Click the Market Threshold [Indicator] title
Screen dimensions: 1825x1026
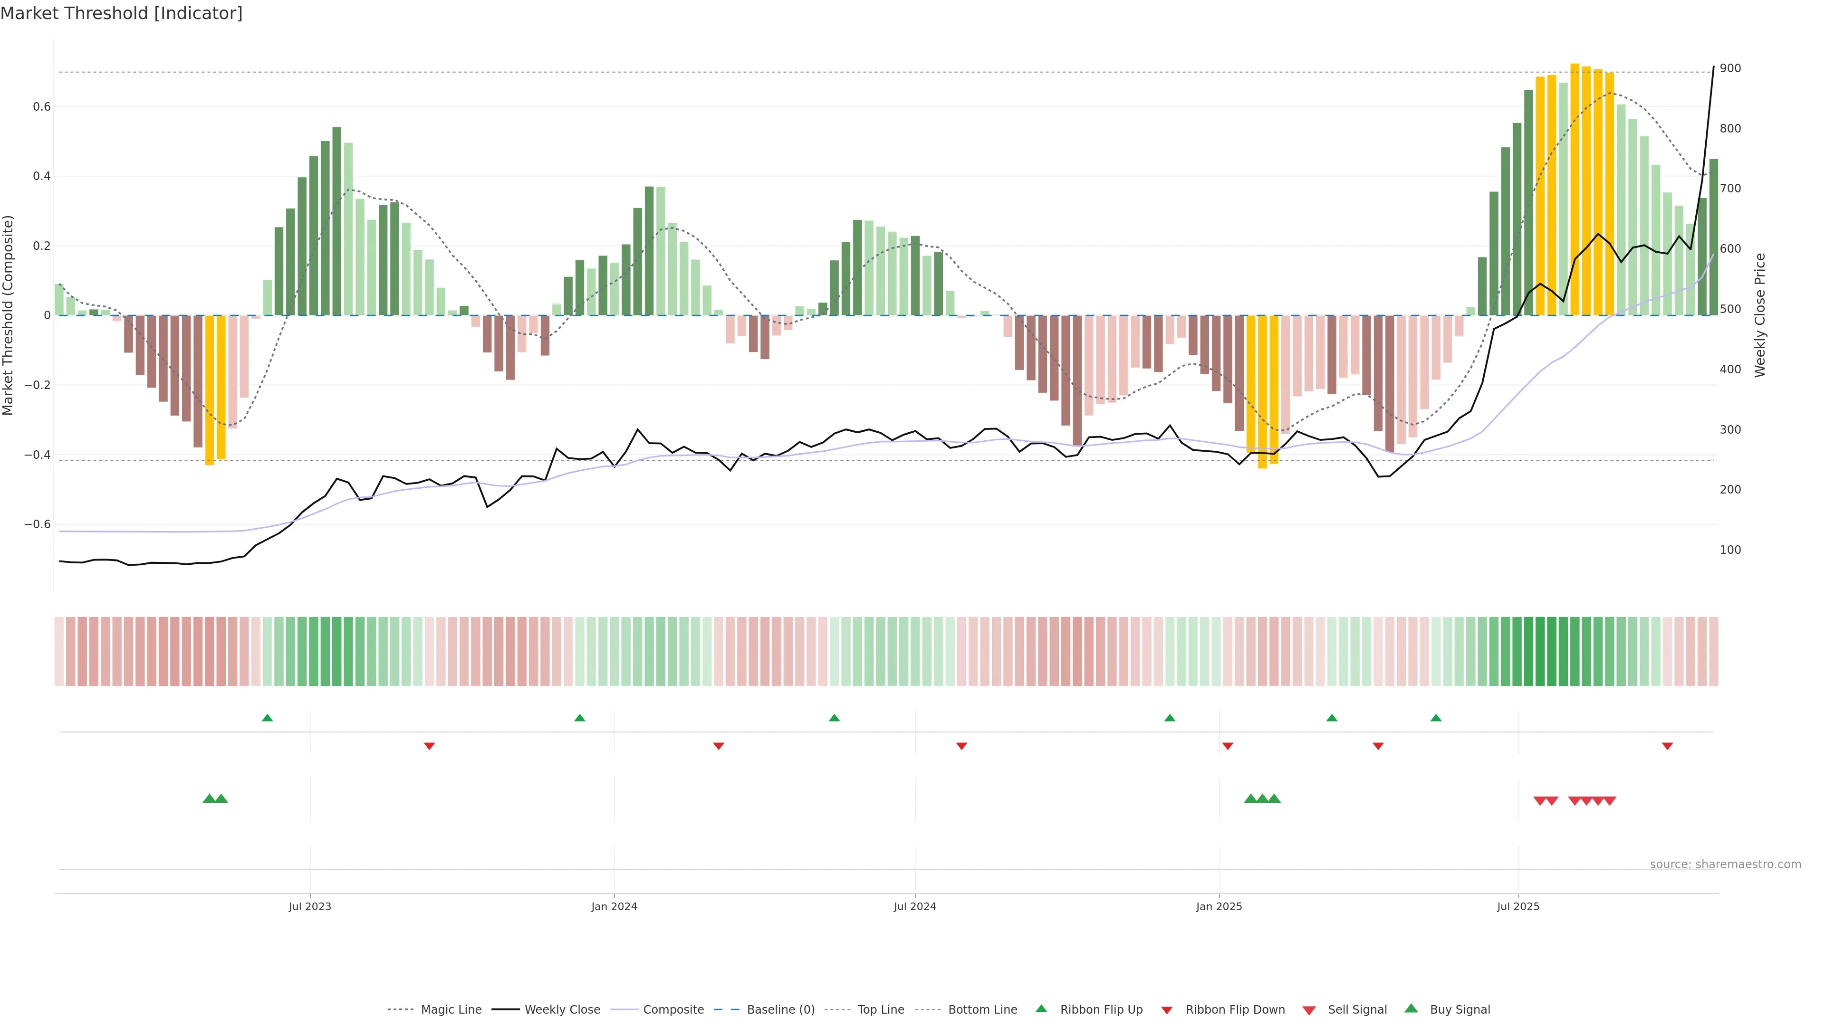(121, 13)
